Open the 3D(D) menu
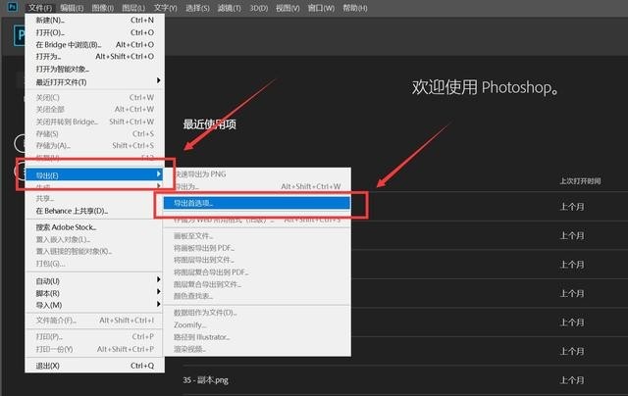 (258, 8)
